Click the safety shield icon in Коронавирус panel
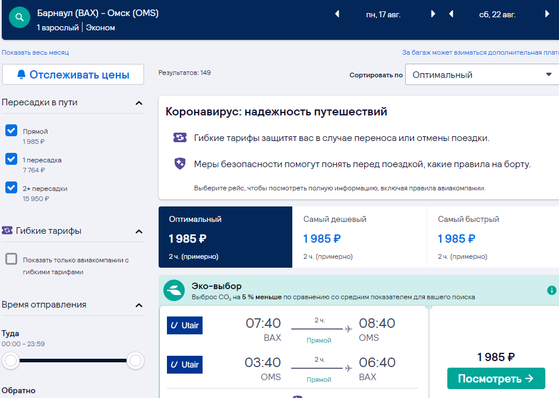This screenshot has height=398, width=559. [180, 164]
